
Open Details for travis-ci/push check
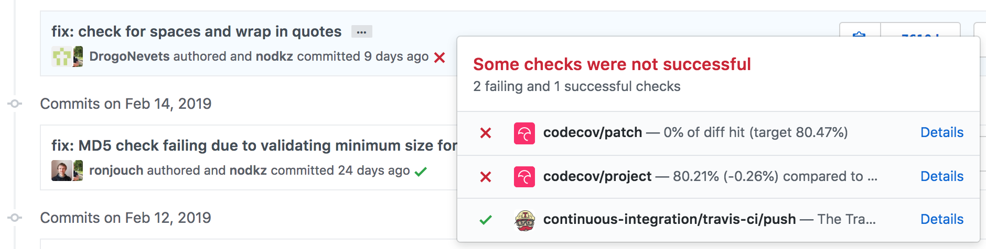point(941,219)
